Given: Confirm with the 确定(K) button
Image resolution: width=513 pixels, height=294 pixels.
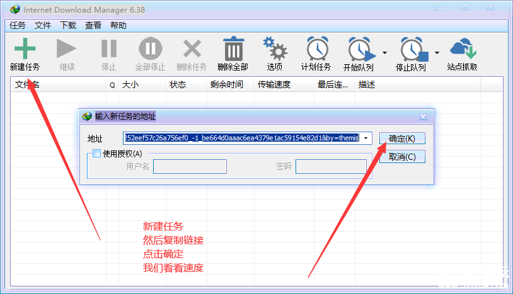Looking at the screenshot, I should point(402,139).
